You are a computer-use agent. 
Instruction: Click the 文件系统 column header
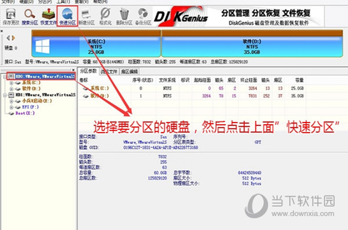(x=167, y=80)
